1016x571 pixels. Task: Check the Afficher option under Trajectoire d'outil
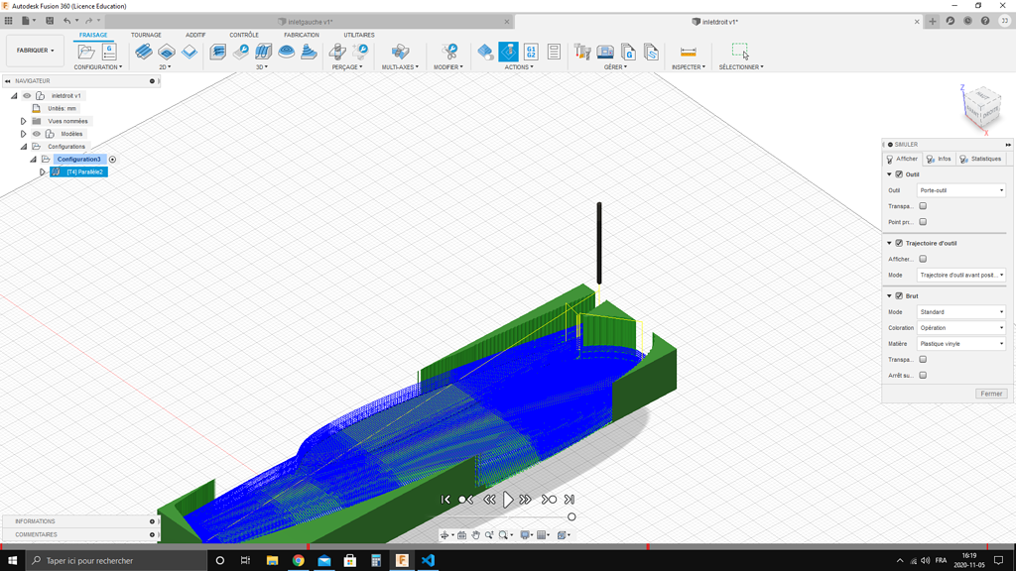[922, 259]
